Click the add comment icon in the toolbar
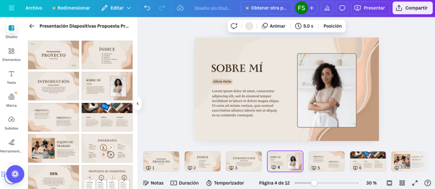The width and height of the screenshot is (435, 189). (x=234, y=26)
